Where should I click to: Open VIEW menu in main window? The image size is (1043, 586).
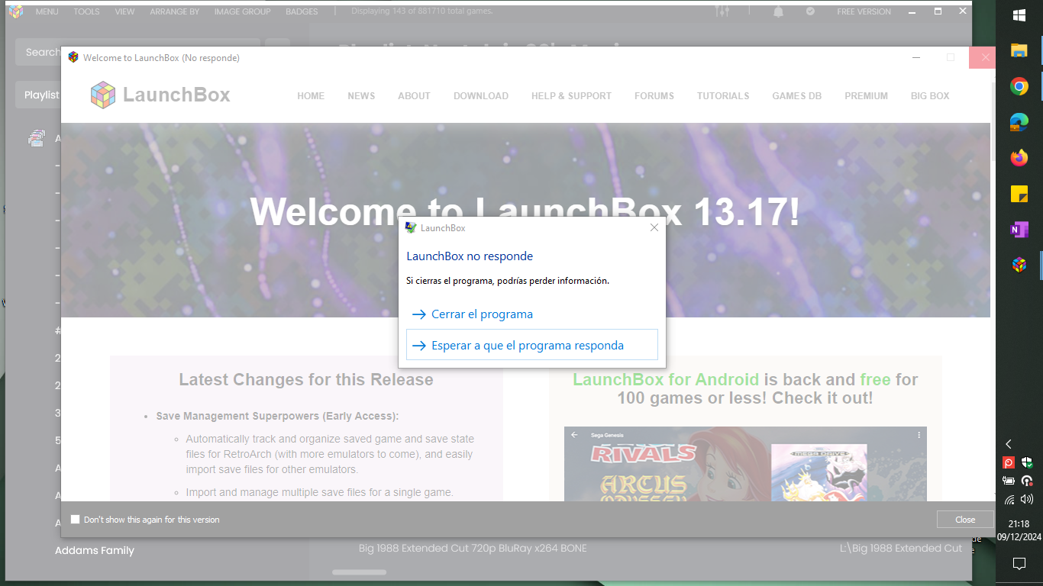tap(124, 11)
